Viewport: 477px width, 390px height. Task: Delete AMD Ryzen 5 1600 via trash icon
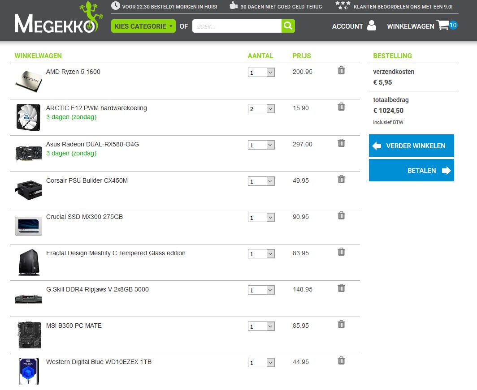(341, 70)
